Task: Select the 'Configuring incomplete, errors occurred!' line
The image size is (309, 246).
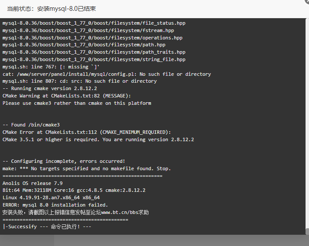Action: point(64,161)
